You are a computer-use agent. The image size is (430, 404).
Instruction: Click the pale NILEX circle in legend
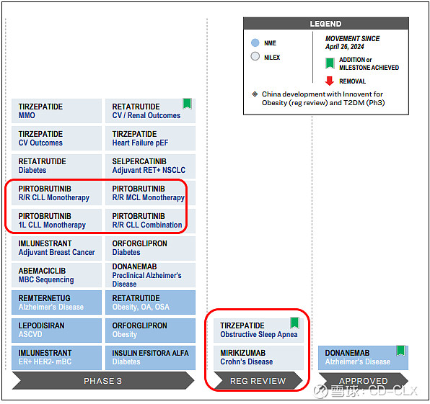click(255, 56)
